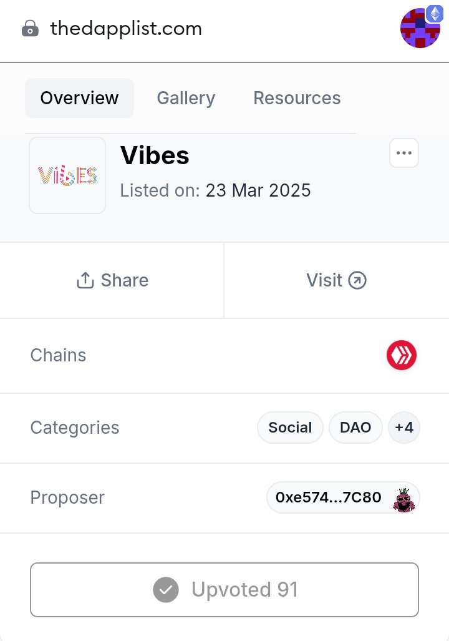Select the Overview tab

tap(79, 98)
